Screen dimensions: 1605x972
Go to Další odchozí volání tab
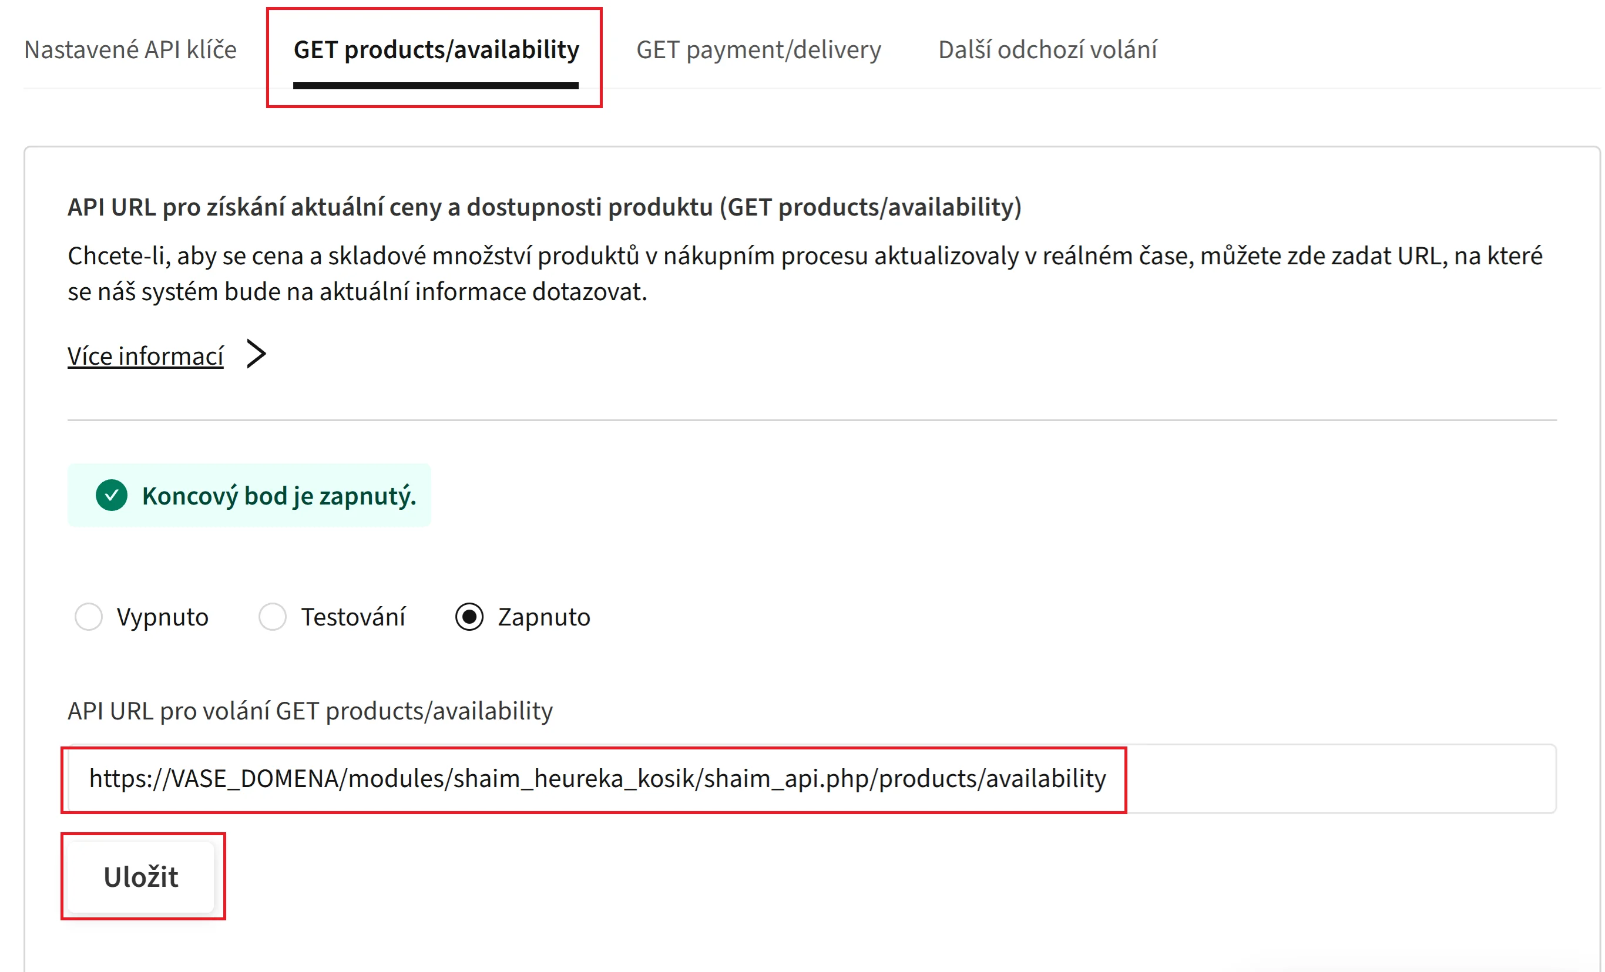tap(1047, 50)
